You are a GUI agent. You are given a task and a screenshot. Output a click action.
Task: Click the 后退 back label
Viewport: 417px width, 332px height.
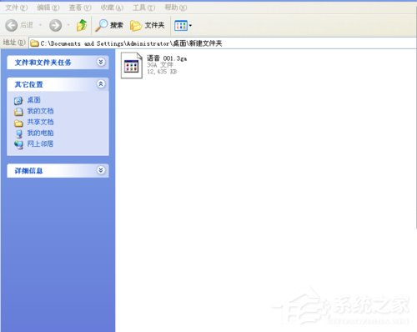[27, 25]
